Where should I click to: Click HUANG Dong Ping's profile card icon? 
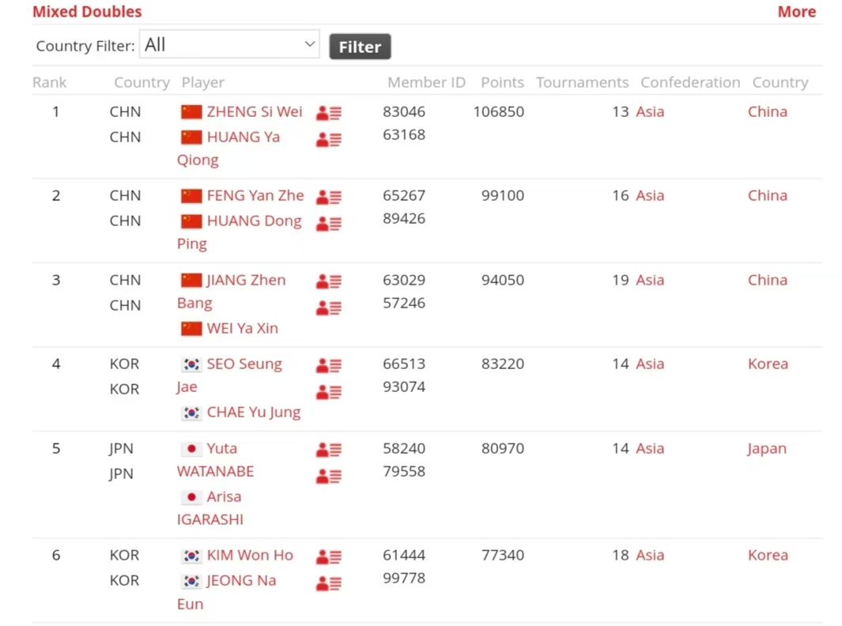pyautogui.click(x=328, y=224)
